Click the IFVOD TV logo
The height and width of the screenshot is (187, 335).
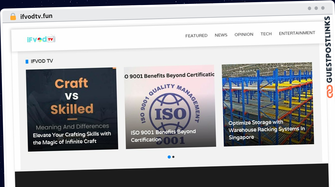point(41,39)
